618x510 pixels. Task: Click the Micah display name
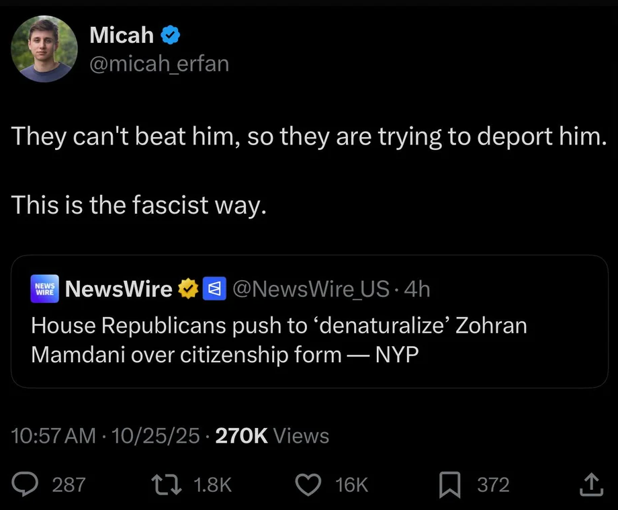tap(122, 35)
